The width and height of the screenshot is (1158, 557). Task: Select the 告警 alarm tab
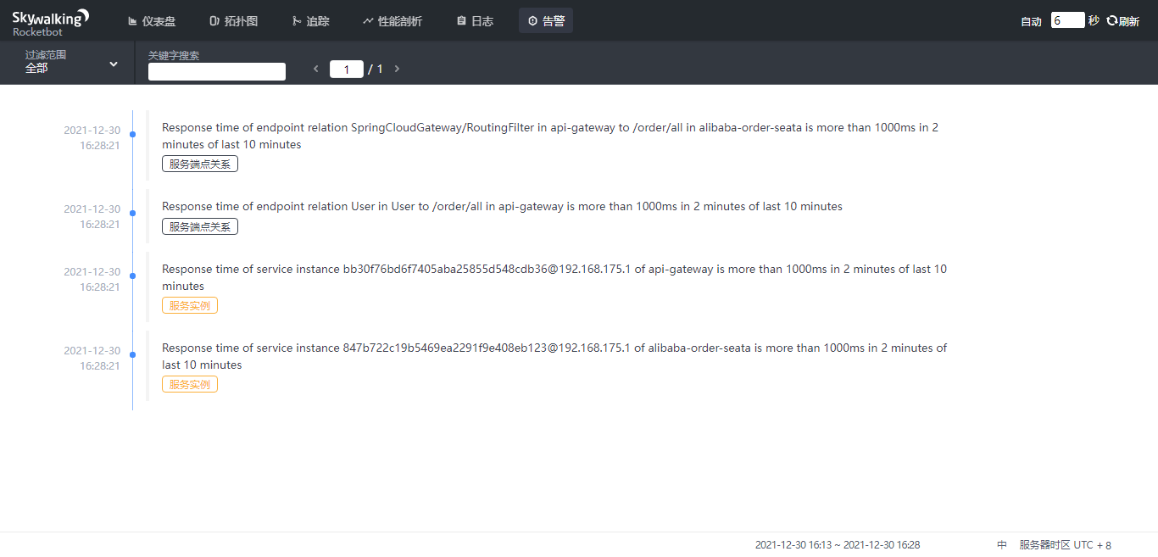pos(546,21)
